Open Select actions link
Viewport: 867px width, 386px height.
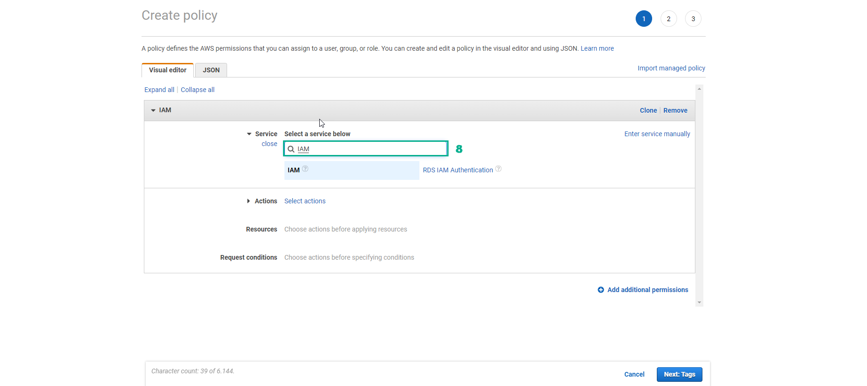[305, 201]
